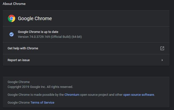This screenshot has width=174, height=110.
Task: Click the All rights reserved text
Action: pos(60,87)
